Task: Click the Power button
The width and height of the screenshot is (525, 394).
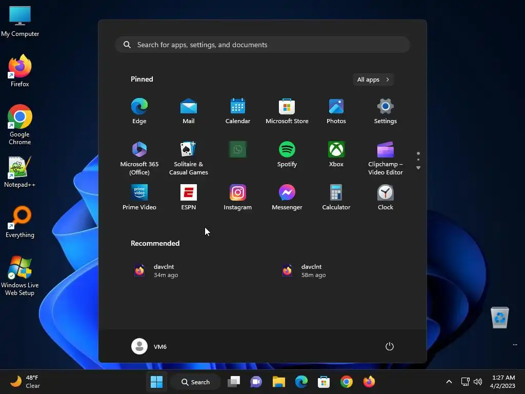Action: pos(389,346)
